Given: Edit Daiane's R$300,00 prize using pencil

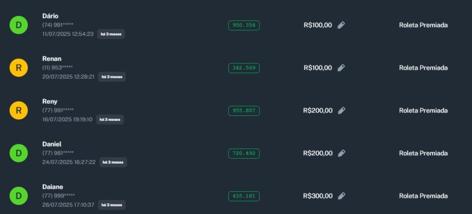Looking at the screenshot, I should pos(342,196).
